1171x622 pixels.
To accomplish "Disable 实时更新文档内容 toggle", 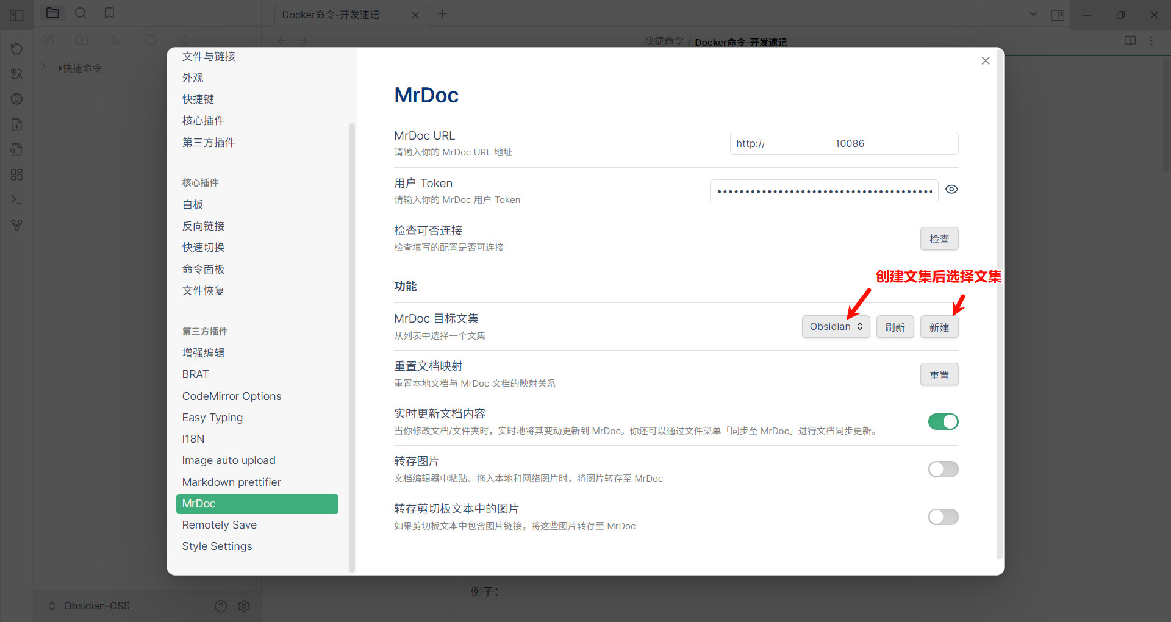I will pyautogui.click(x=944, y=421).
